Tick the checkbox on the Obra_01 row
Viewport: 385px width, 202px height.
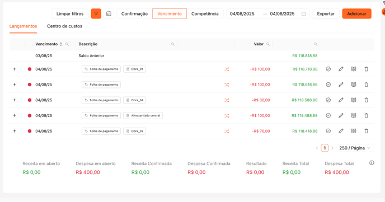point(22,69)
